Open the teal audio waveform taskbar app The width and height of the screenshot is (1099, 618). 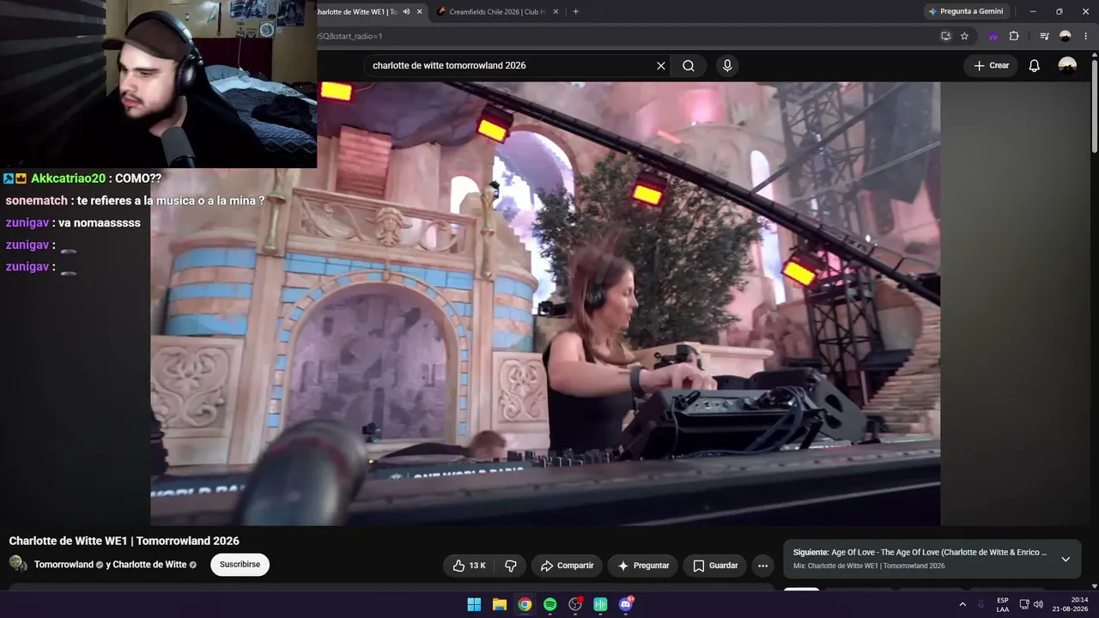[x=601, y=604]
